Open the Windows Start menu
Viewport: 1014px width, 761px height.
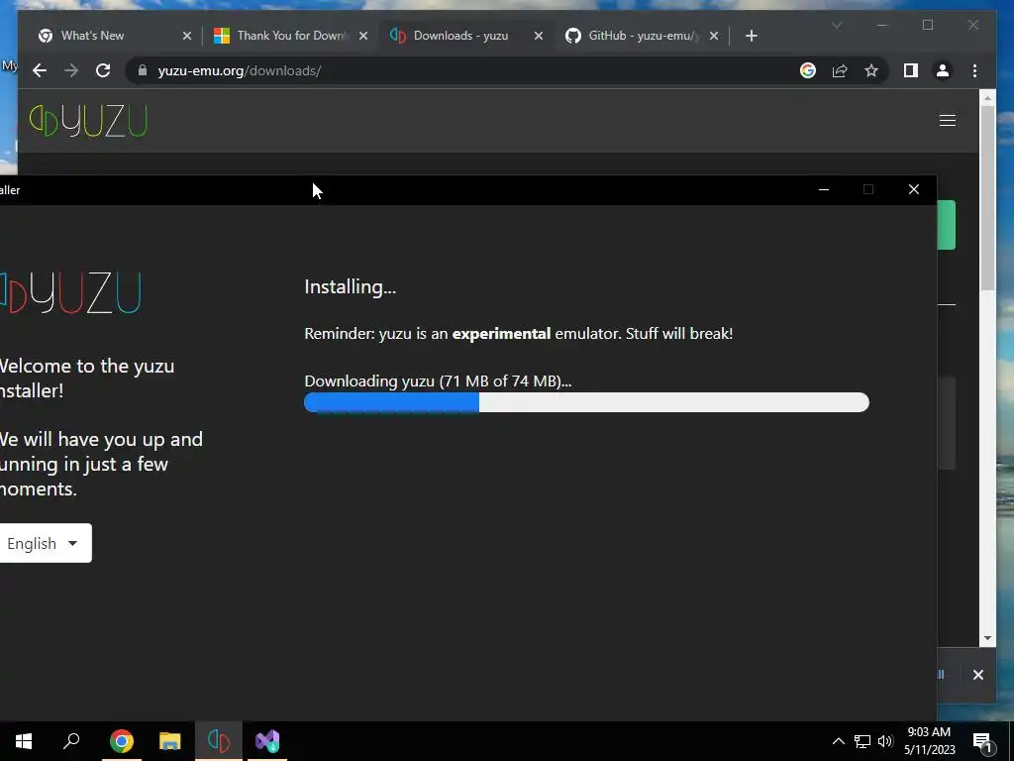click(x=24, y=741)
